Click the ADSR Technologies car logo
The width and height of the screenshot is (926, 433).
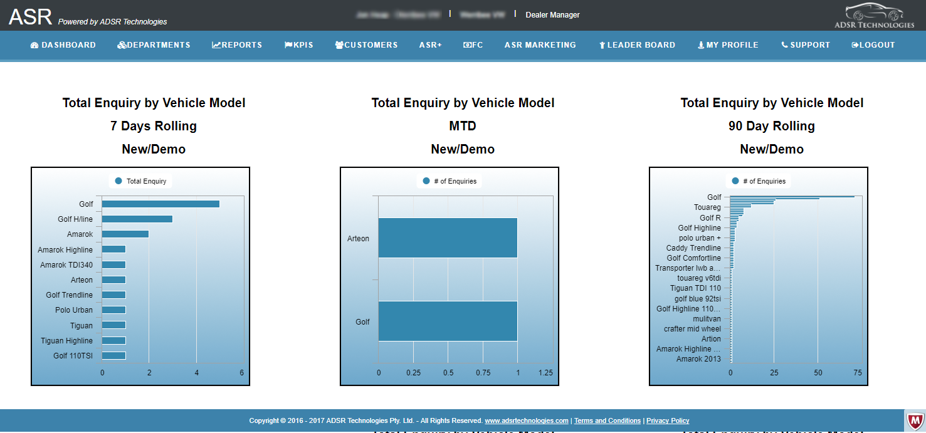click(x=874, y=16)
